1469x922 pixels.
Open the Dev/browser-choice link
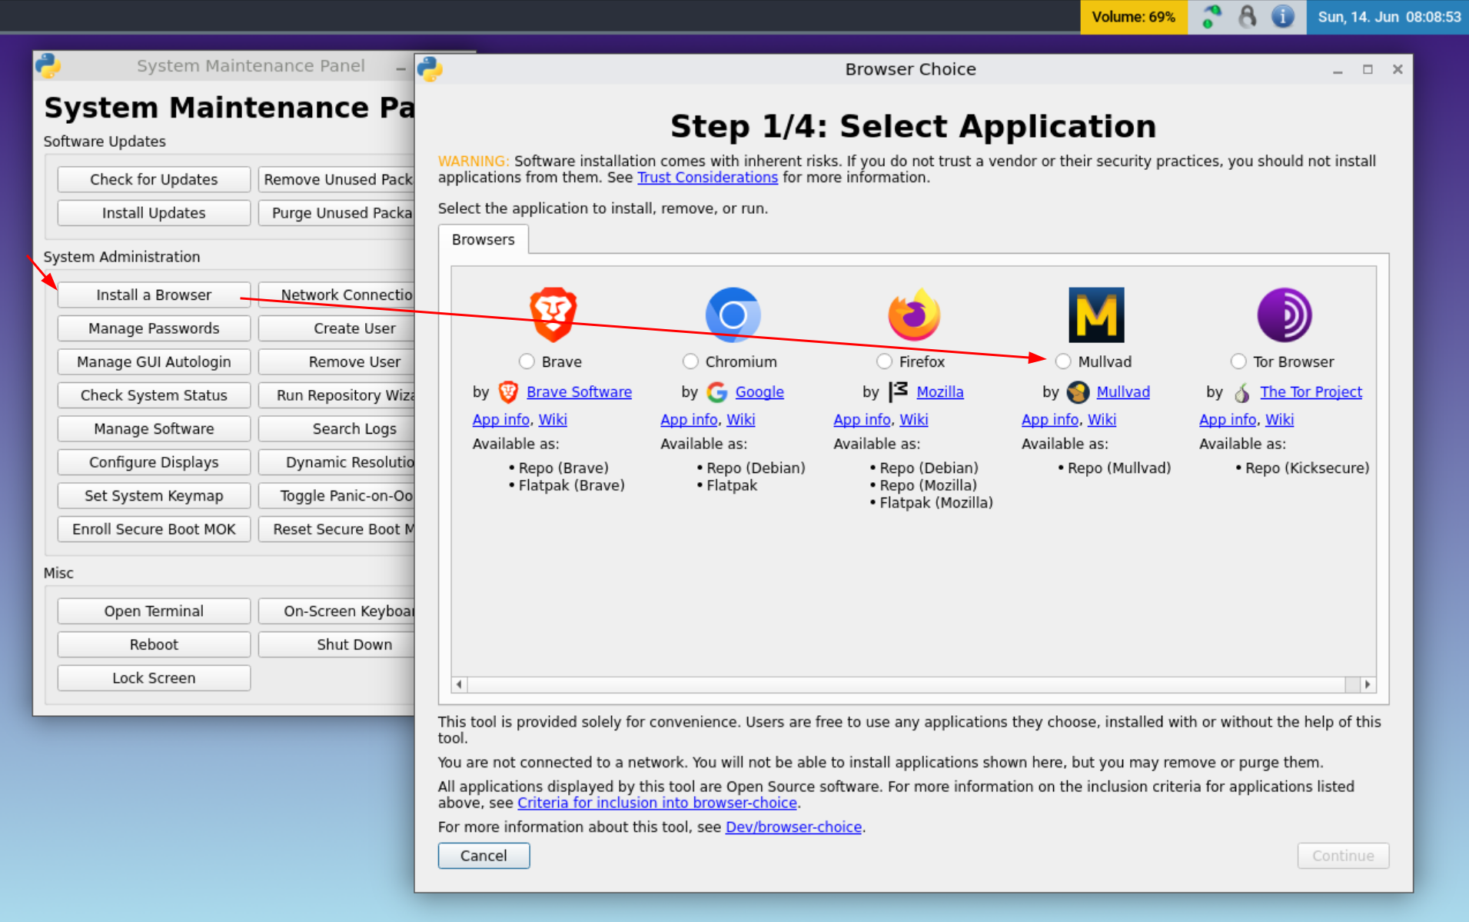point(793,827)
